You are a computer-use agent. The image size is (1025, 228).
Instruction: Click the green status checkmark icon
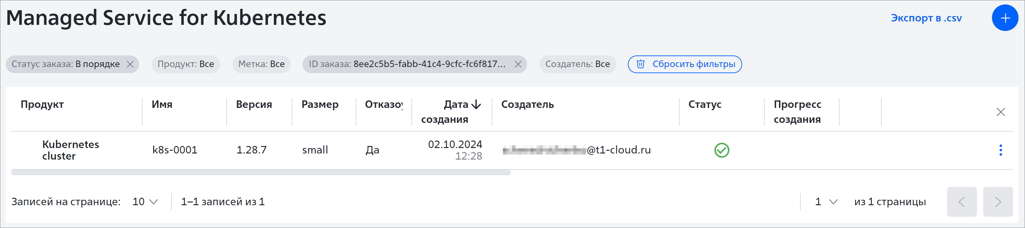(721, 150)
